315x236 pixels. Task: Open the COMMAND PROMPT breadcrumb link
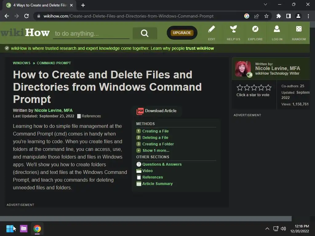(x=54, y=63)
